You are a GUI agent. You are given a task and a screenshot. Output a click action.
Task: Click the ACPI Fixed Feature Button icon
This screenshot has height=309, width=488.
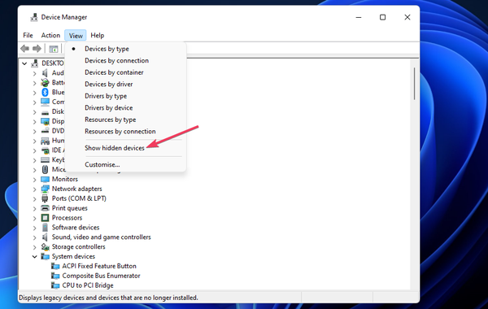click(55, 266)
